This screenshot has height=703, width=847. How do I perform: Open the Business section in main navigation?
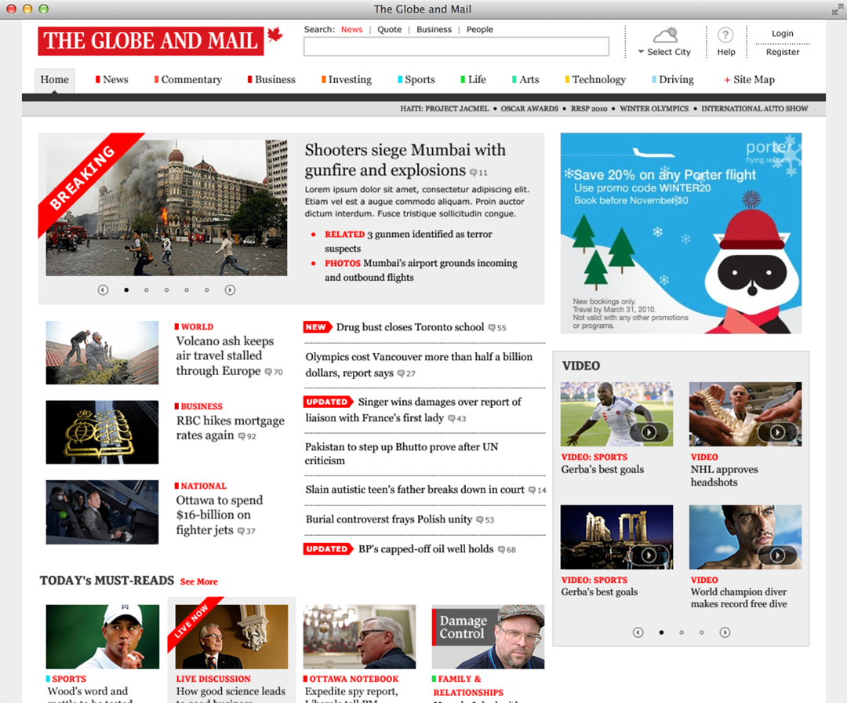click(x=271, y=80)
